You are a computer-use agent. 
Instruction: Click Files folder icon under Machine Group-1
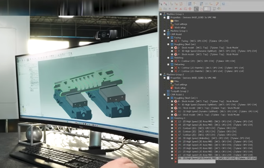(172, 21)
